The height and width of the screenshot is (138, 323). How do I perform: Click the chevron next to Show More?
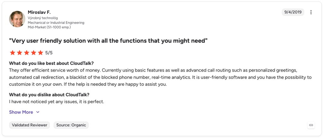click(38, 112)
